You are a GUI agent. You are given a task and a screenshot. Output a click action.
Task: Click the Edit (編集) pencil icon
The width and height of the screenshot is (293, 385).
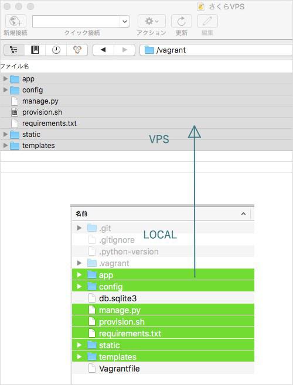click(x=207, y=22)
